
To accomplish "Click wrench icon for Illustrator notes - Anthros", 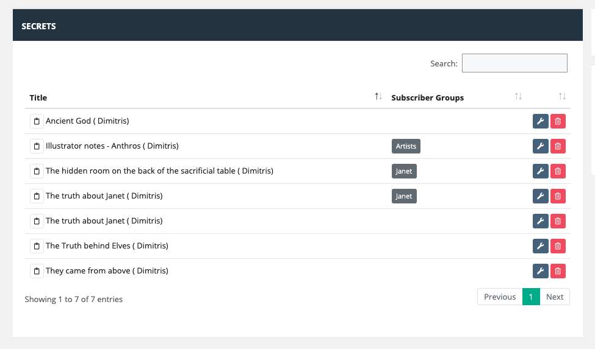I will (x=540, y=146).
